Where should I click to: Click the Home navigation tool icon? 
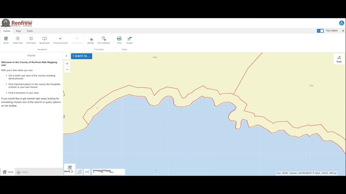tap(6, 40)
